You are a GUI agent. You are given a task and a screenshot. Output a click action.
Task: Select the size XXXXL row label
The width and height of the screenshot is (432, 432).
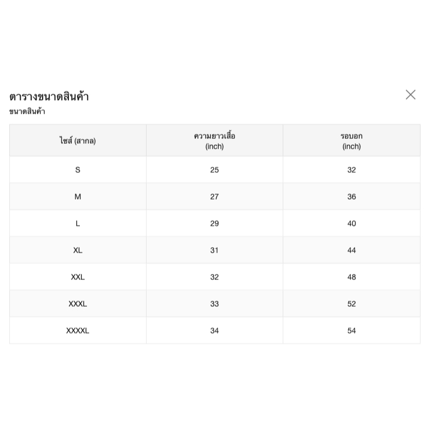(x=78, y=330)
